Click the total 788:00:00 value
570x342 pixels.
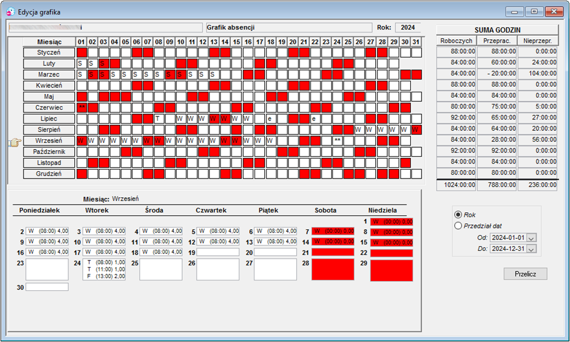click(x=497, y=185)
